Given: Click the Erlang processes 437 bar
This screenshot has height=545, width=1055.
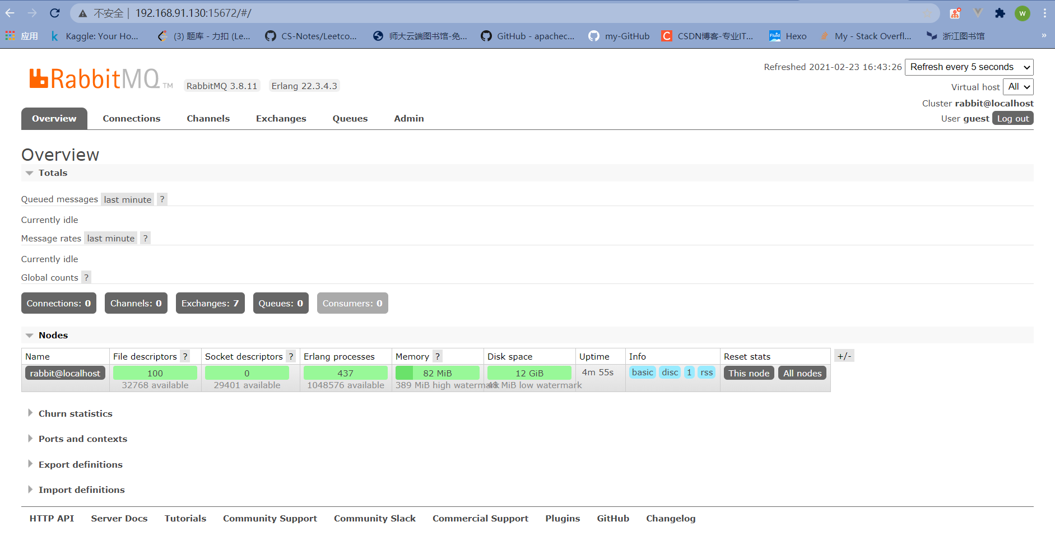Looking at the screenshot, I should (346, 373).
